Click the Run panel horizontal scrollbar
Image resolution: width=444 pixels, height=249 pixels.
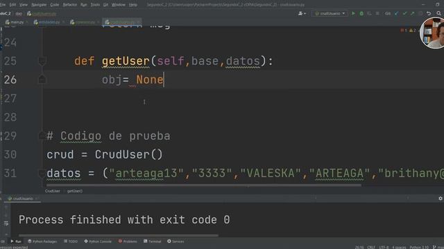point(119,235)
